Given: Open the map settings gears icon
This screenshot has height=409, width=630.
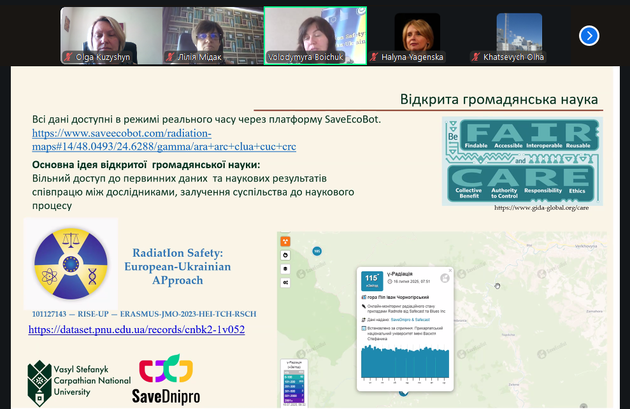Looking at the screenshot, I should pyautogui.click(x=285, y=283).
